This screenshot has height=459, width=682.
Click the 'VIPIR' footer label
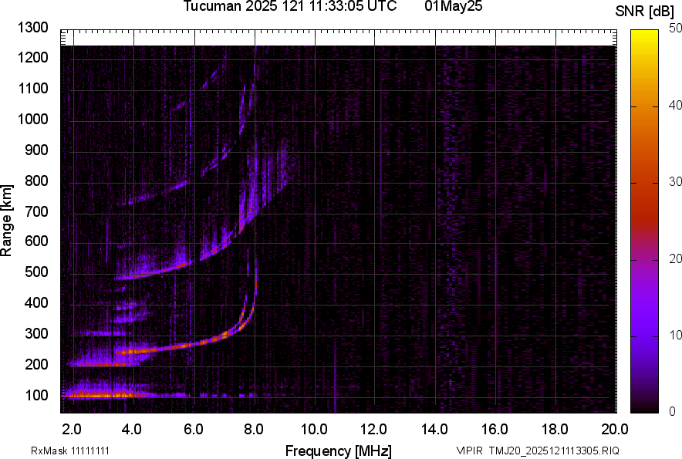click(x=469, y=451)
